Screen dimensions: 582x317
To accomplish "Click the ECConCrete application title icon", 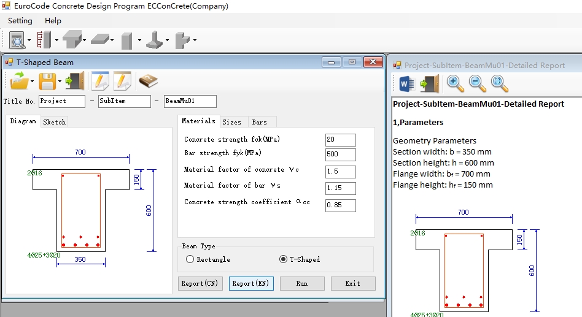I will (x=6, y=6).
